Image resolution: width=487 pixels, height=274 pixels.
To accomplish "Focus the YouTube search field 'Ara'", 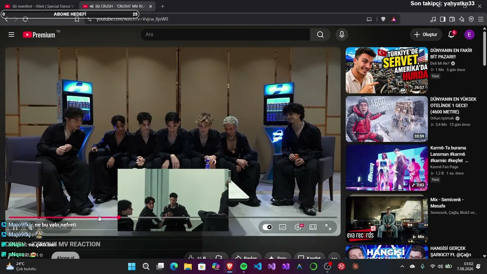I will point(226,35).
